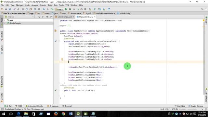Open Chrome from the taskbar

(x=63, y=114)
